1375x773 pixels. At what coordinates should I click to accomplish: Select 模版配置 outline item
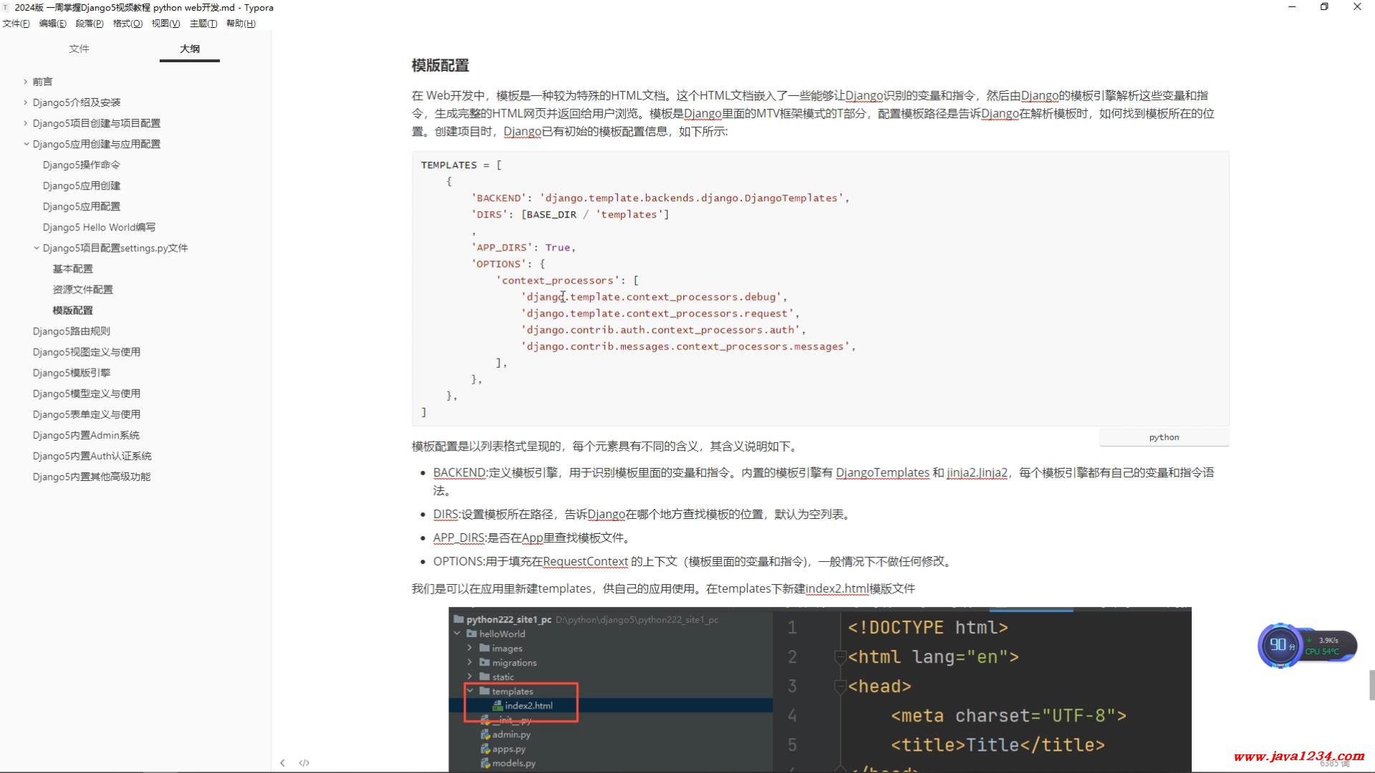(x=72, y=310)
